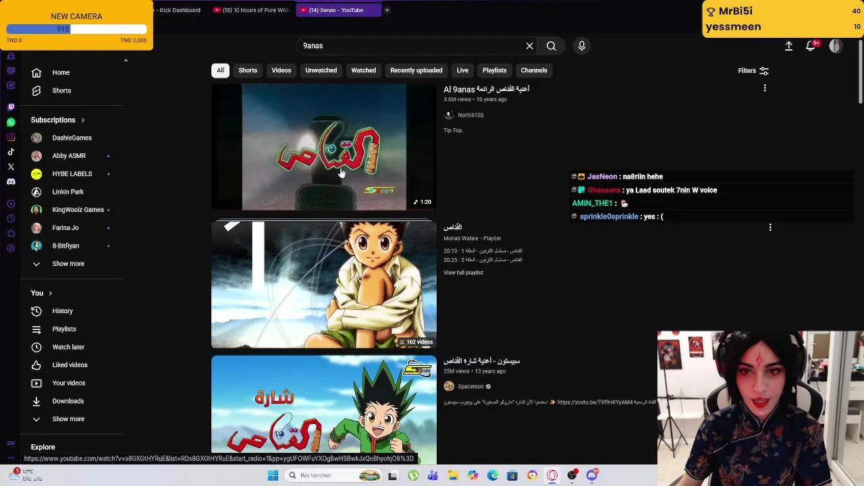Open Liked videos
Screen dimensions: 864x486
[x=70, y=365]
